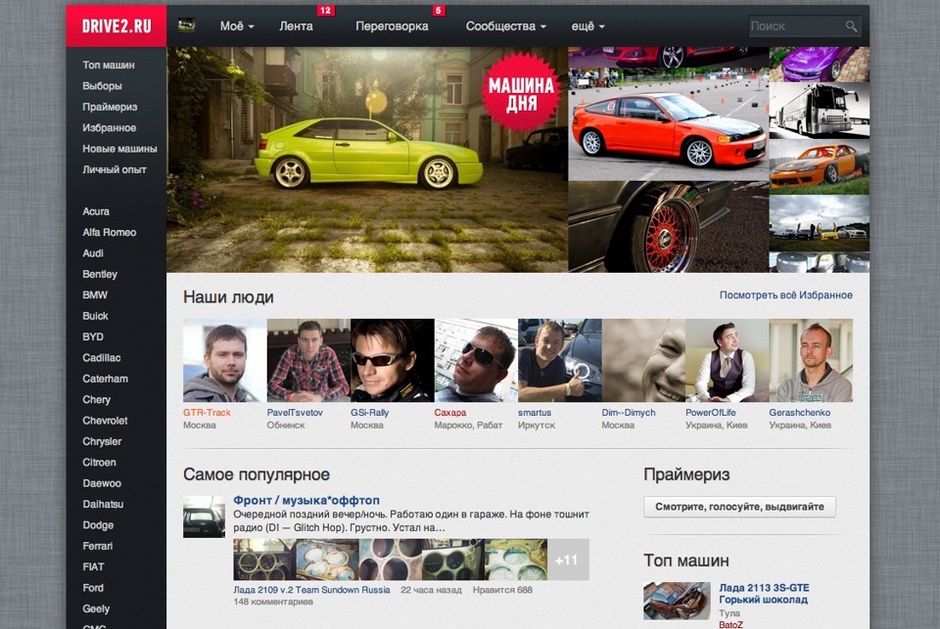The width and height of the screenshot is (940, 629).
Task: Open Праймериз in sidebar
Action: pos(111,107)
